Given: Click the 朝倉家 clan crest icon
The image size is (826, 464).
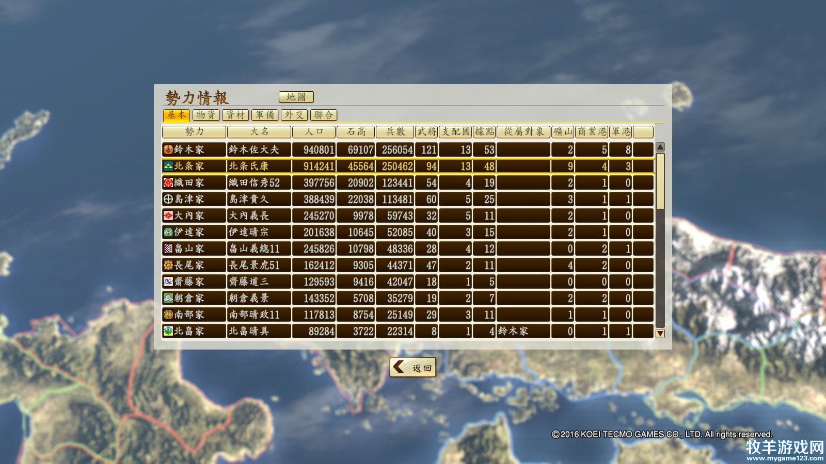Looking at the screenshot, I should (168, 298).
